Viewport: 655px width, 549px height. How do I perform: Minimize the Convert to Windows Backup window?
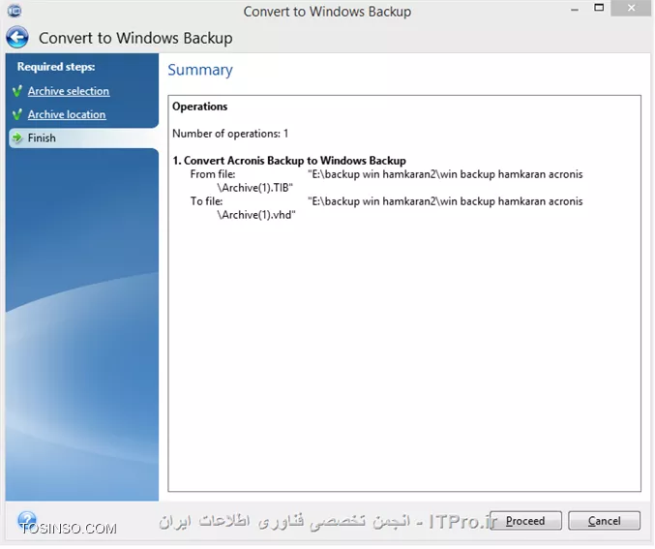click(x=575, y=10)
